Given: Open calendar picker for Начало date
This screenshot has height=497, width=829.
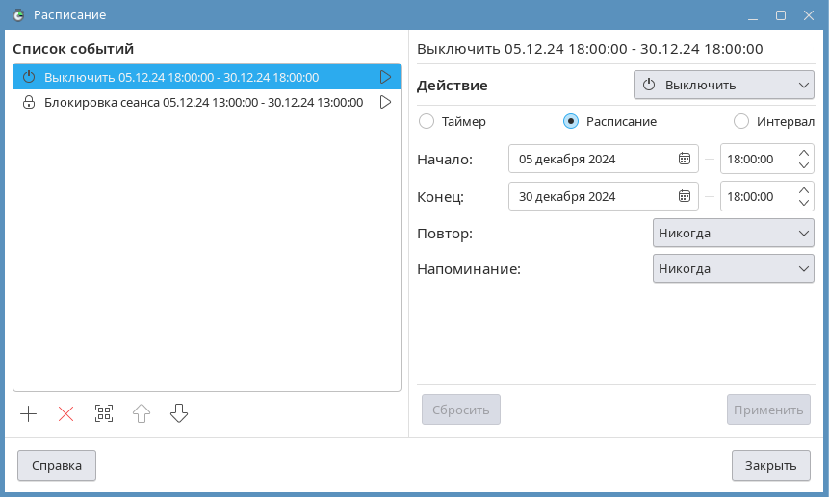Looking at the screenshot, I should [685, 159].
